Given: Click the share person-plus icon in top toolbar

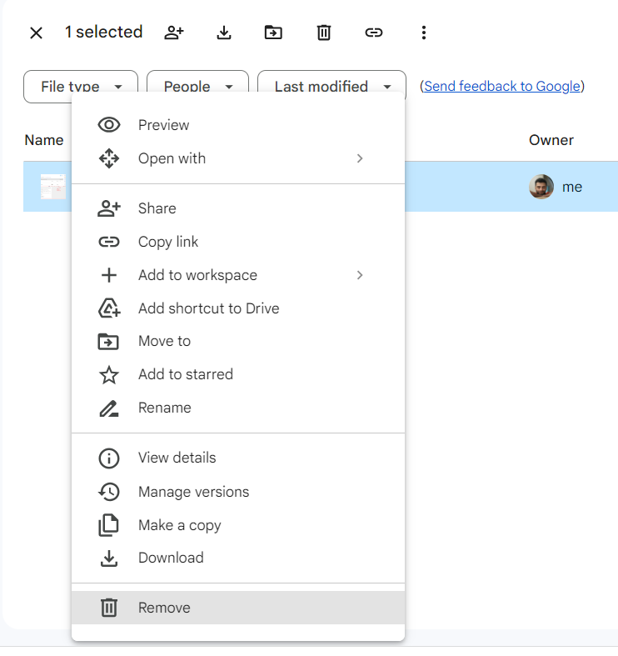Looking at the screenshot, I should (x=174, y=33).
